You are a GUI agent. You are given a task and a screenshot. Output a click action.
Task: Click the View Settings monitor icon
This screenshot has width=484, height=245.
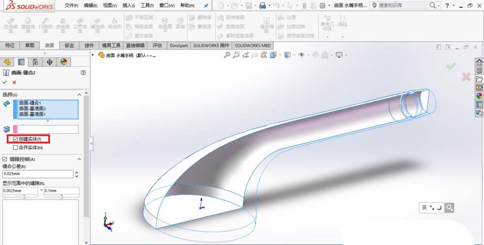click(x=339, y=55)
